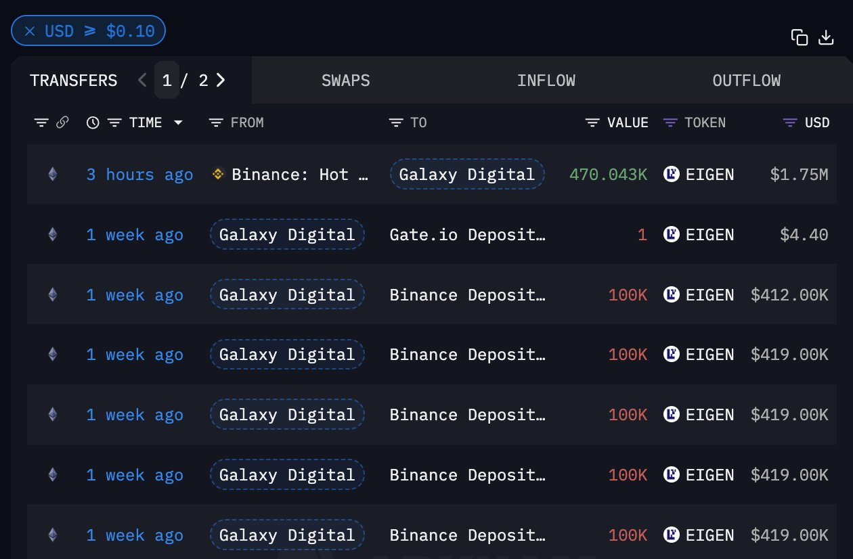Viewport: 853px width, 559px height.
Task: Click the Ethereum icon in the $412.00K row
Action: 52,295
